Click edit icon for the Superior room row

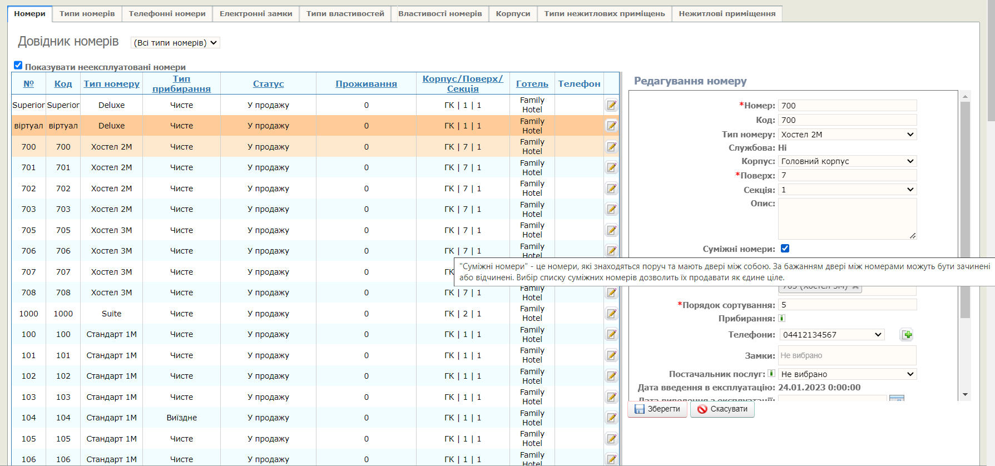pyautogui.click(x=611, y=105)
